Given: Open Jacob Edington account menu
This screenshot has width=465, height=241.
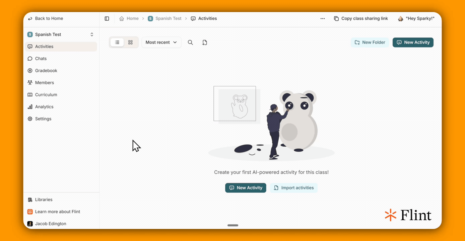Looking at the screenshot, I should tap(61, 224).
